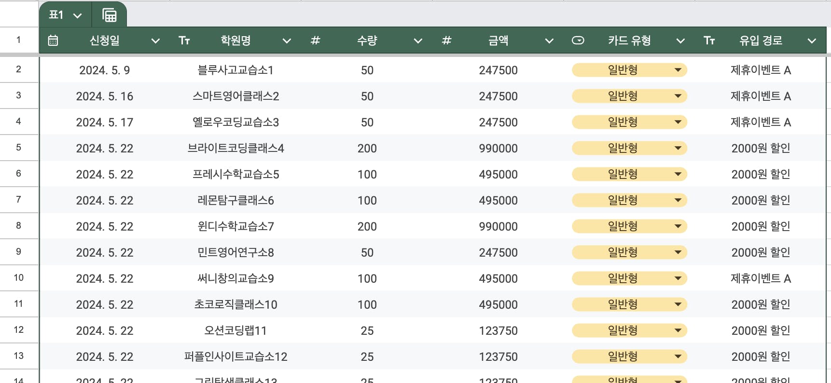Select the cell 브라이트코딩클래스4
This screenshot has height=383, width=831.
(x=235, y=149)
